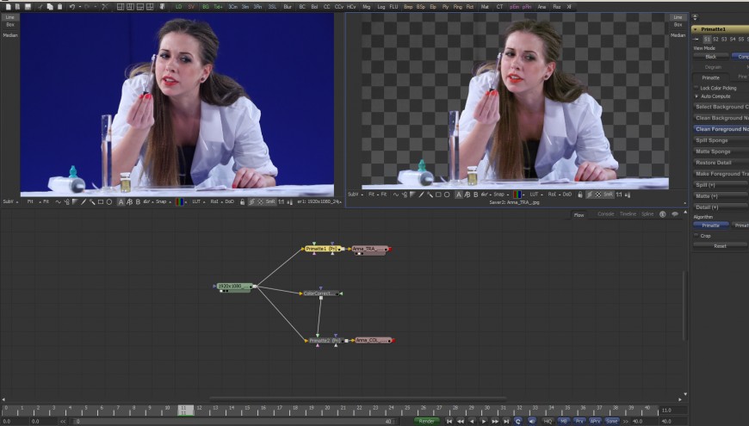Viewport: 749px width, 426px height.
Task: Mute audio with the speaker icon
Action: pyautogui.click(x=531, y=421)
